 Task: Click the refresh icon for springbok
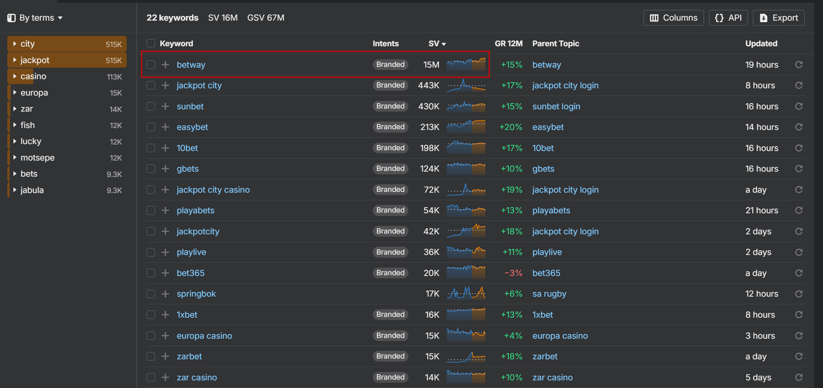799,294
